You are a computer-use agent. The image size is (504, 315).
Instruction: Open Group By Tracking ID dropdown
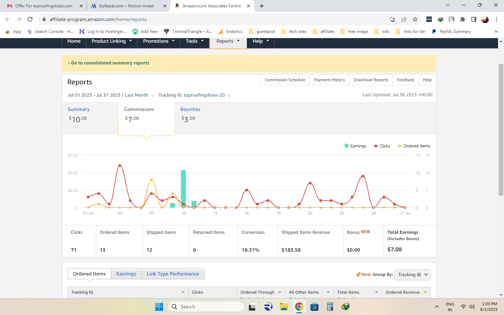pos(412,275)
